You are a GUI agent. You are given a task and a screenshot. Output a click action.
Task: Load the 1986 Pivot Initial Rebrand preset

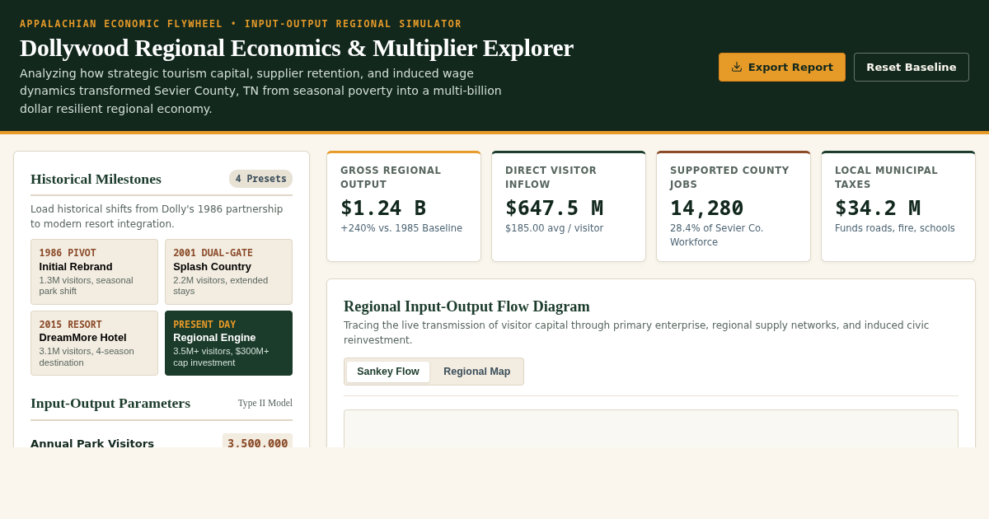click(x=95, y=272)
